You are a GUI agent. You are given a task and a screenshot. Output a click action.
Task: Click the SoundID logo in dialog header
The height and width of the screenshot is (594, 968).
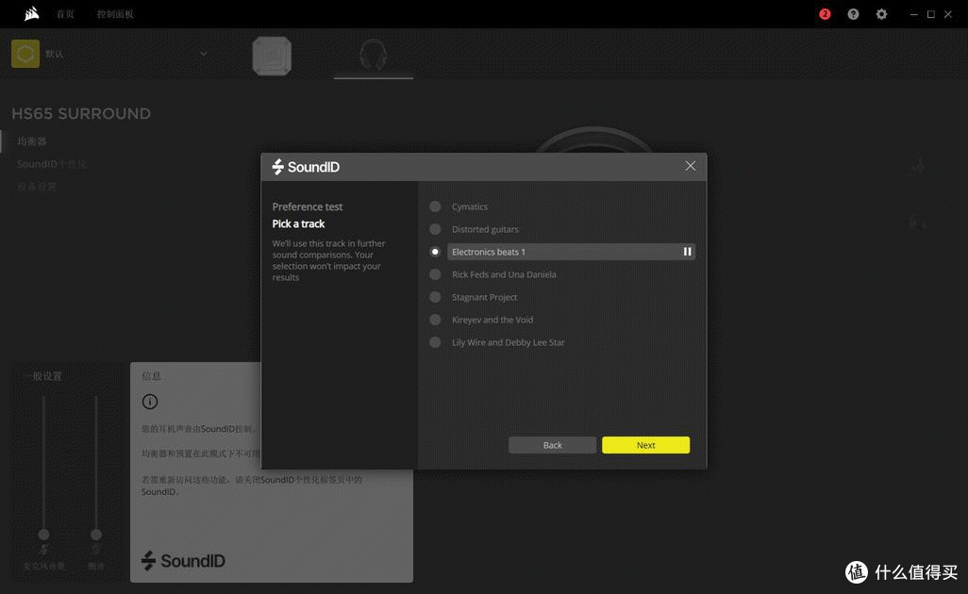point(306,167)
